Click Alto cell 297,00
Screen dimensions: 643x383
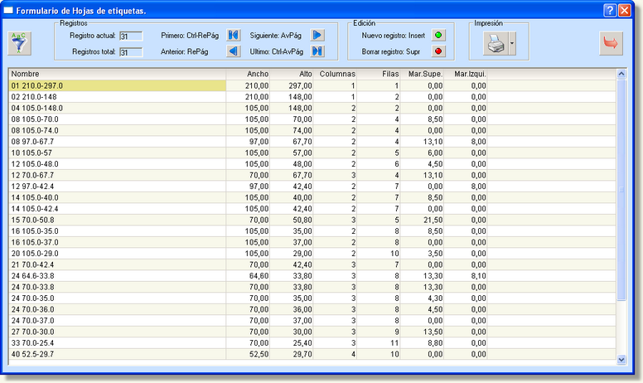pyautogui.click(x=291, y=85)
